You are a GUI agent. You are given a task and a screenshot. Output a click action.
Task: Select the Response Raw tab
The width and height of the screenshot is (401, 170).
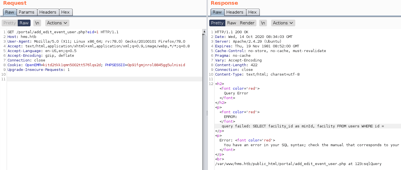coord(217,12)
